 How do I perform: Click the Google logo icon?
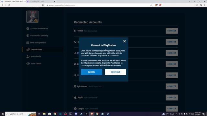[75, 109]
